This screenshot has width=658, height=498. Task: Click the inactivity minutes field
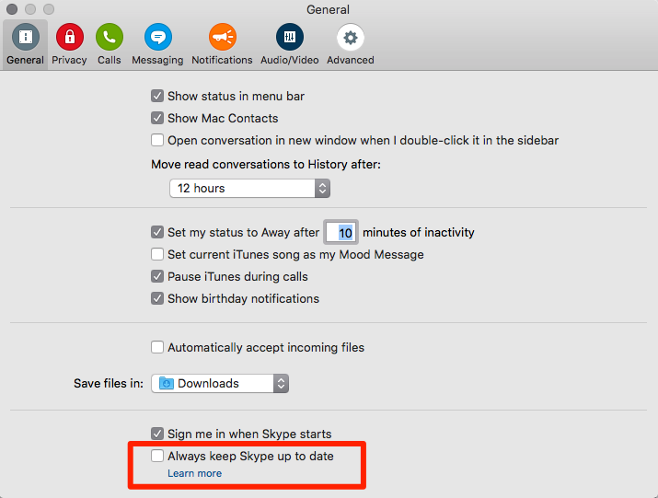pos(341,232)
